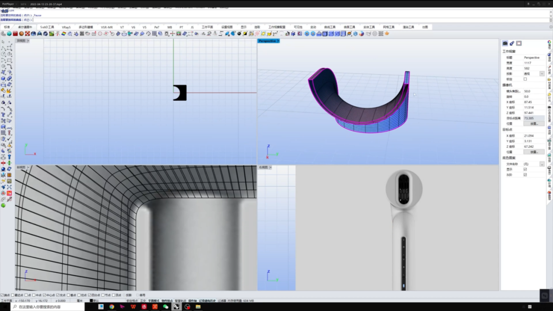Click the black sphere icon in the toolbar
Image resolution: width=553 pixels, height=311 pixels.
coord(239,34)
